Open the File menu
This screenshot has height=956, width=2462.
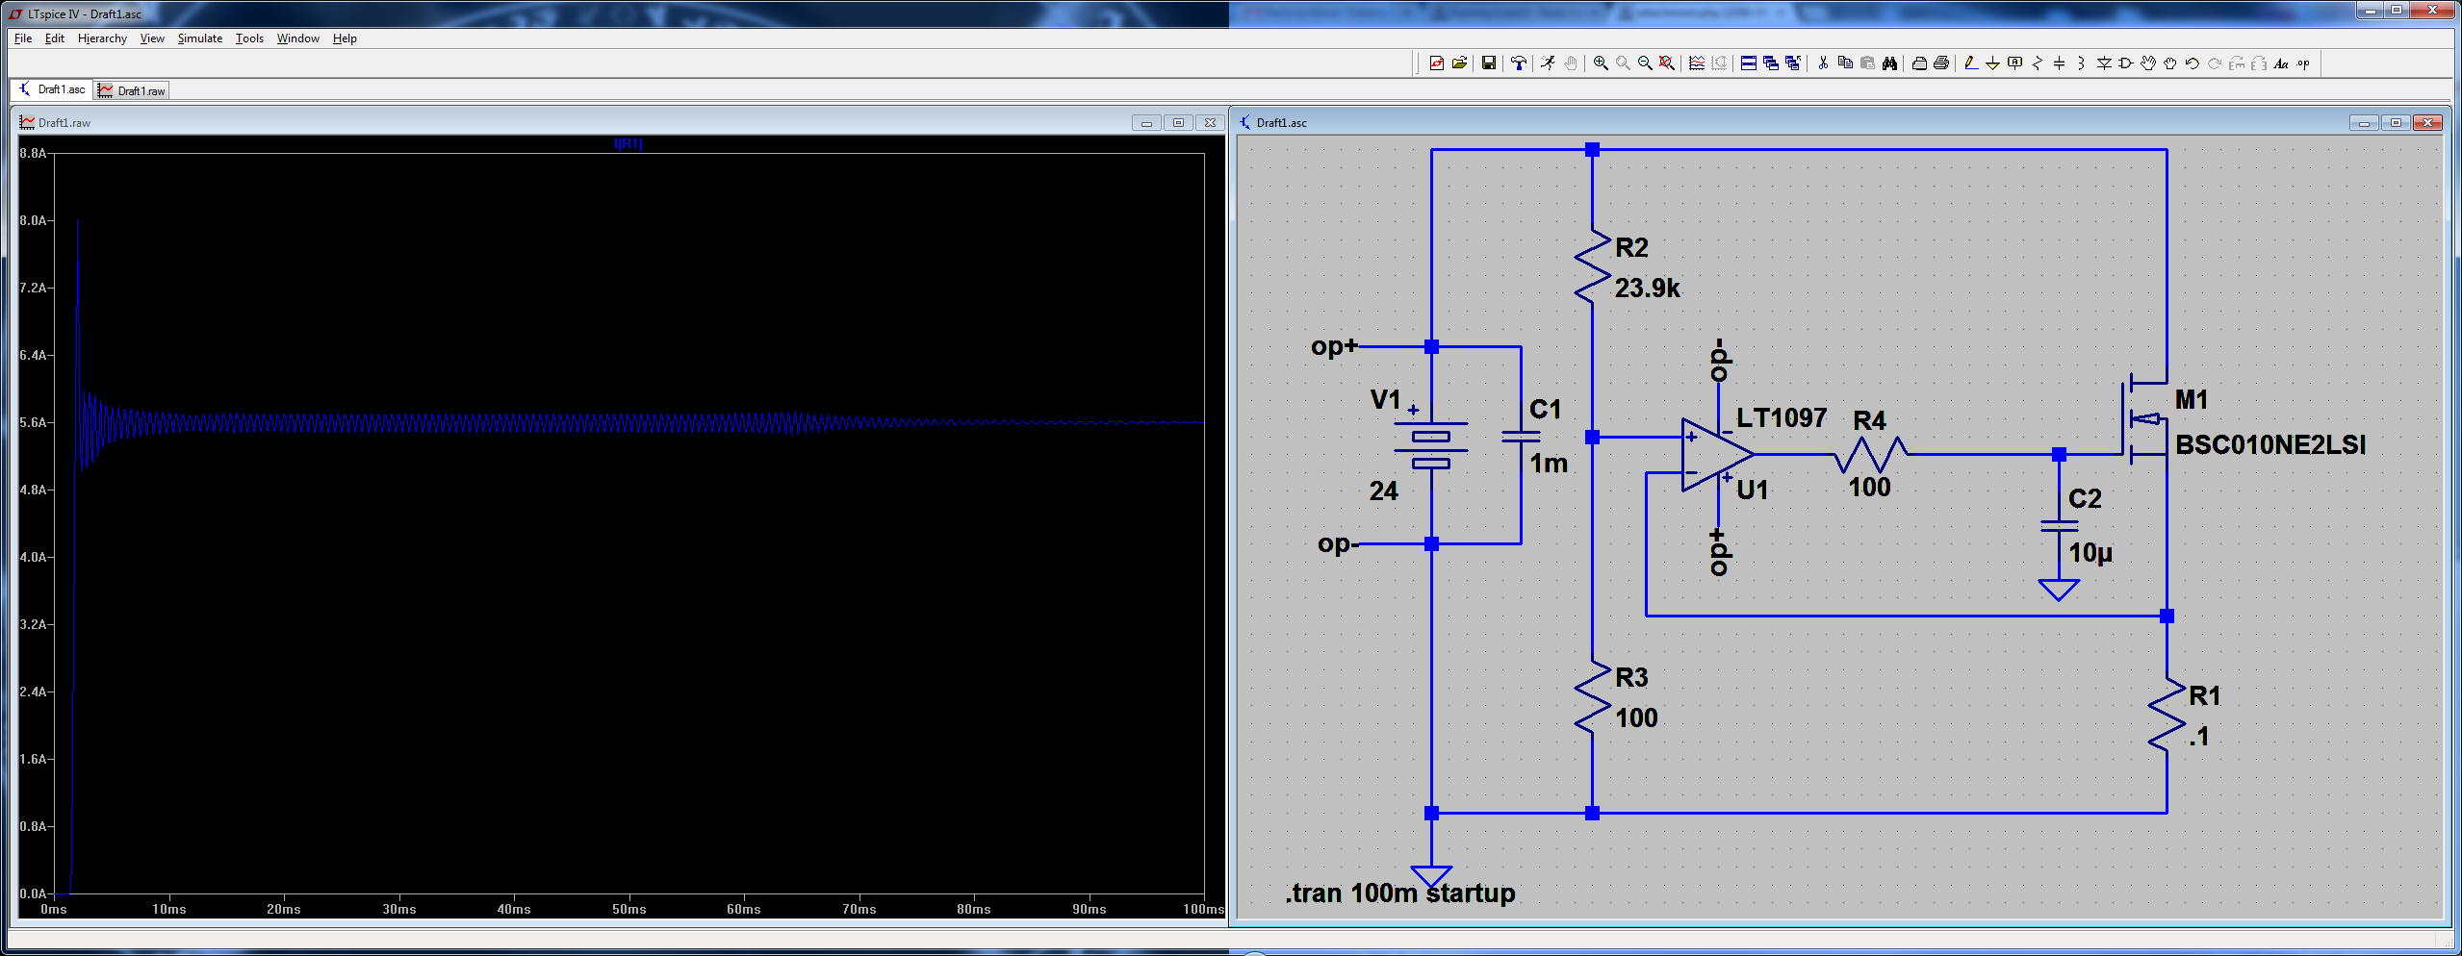point(23,38)
